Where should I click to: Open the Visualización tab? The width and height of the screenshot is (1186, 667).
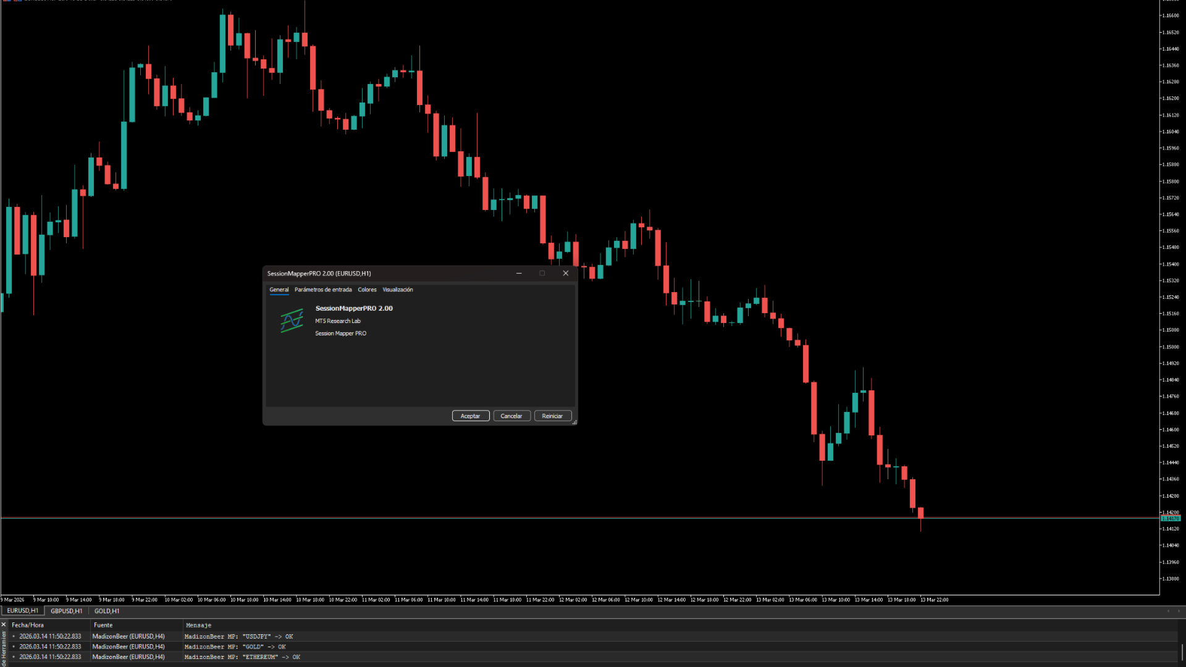coord(397,290)
